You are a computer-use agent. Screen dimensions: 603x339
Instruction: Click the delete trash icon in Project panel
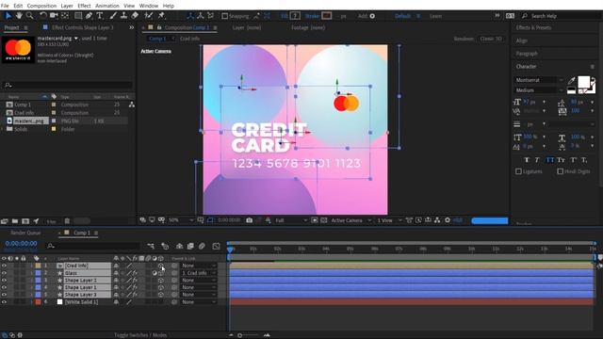(67, 221)
